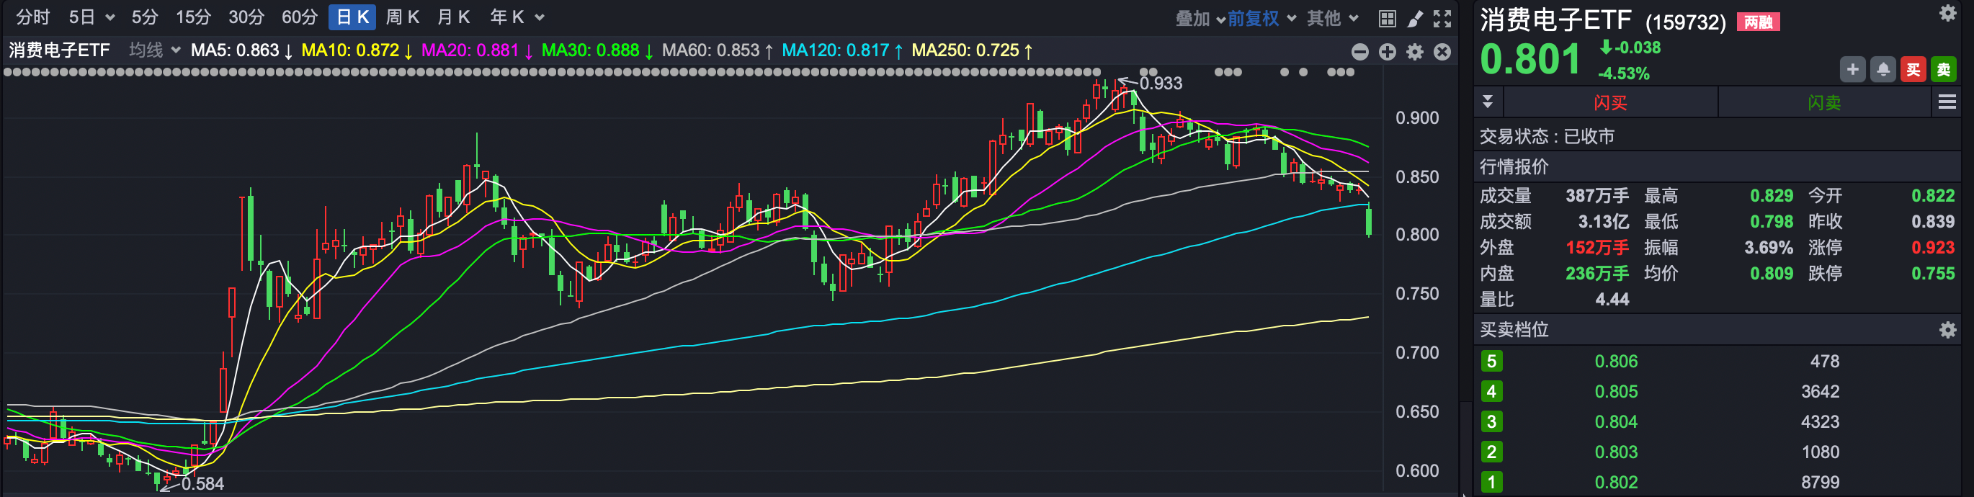Click the 成交额 3.13亿 value

coord(1603,222)
